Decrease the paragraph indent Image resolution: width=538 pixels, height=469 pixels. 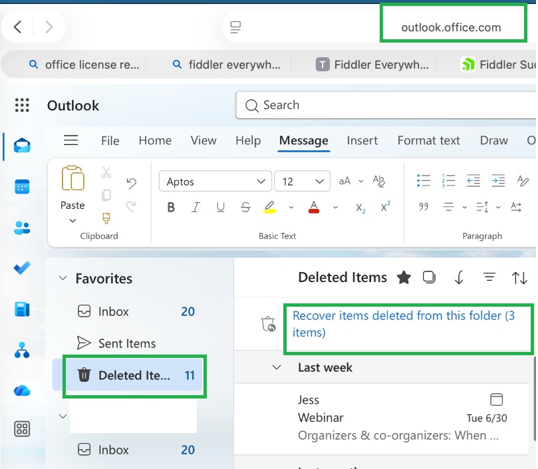[x=473, y=180]
